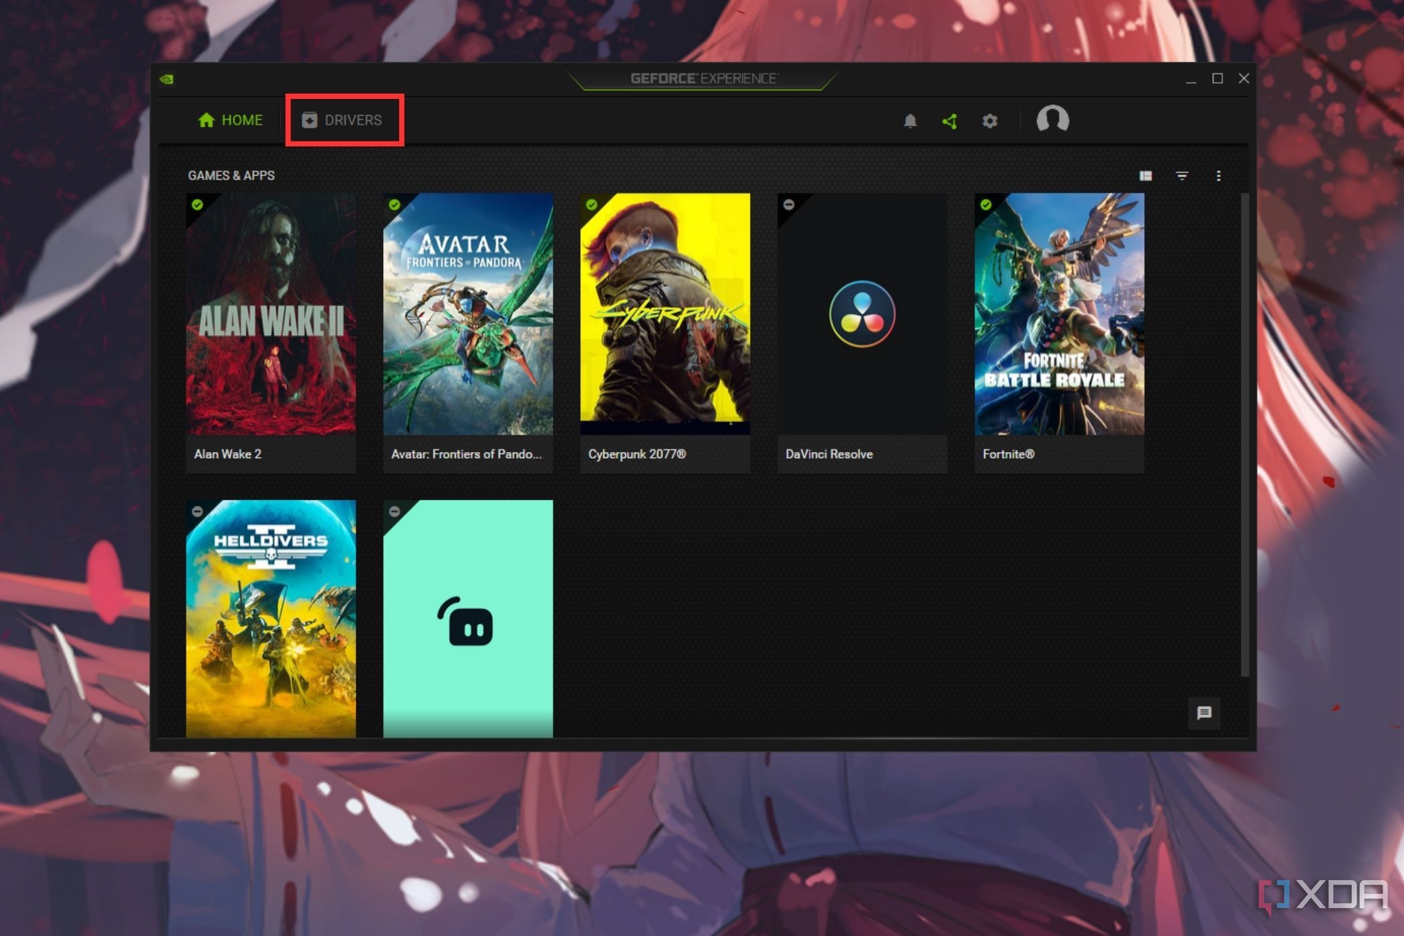Open the filter/sort icon
The height and width of the screenshot is (936, 1404).
(x=1181, y=174)
